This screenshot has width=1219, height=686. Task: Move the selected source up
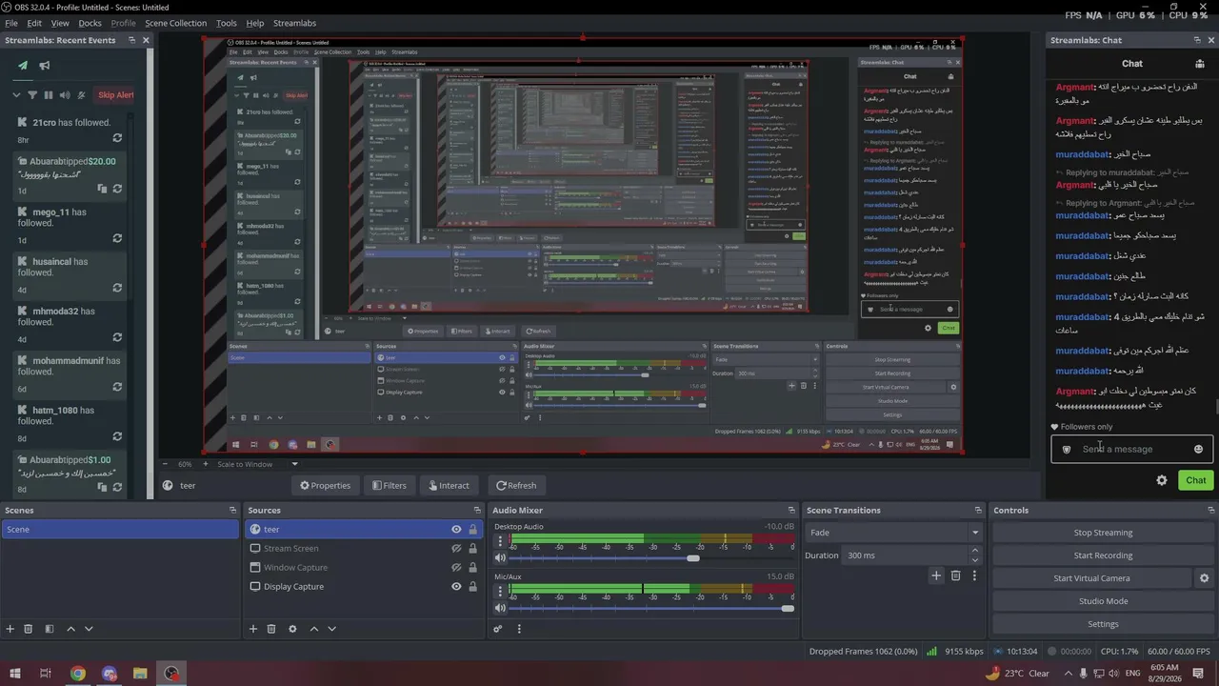[314, 629]
